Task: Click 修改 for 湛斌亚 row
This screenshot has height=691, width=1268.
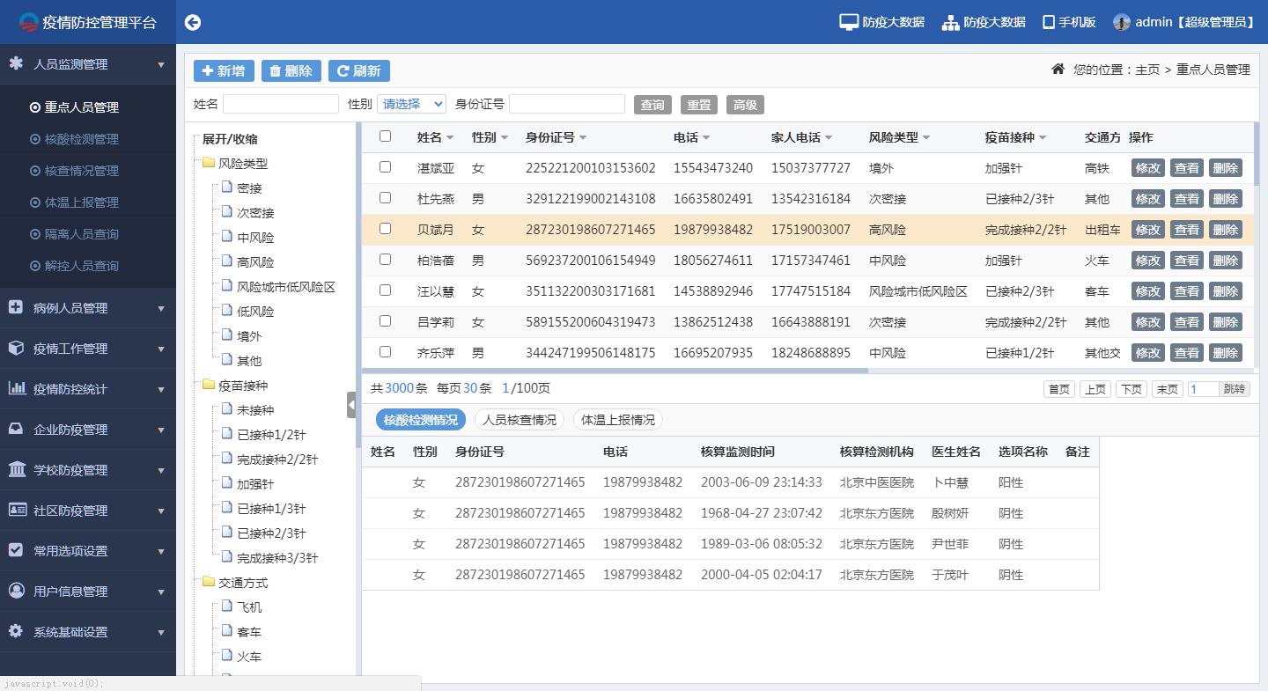Action: 1147,167
